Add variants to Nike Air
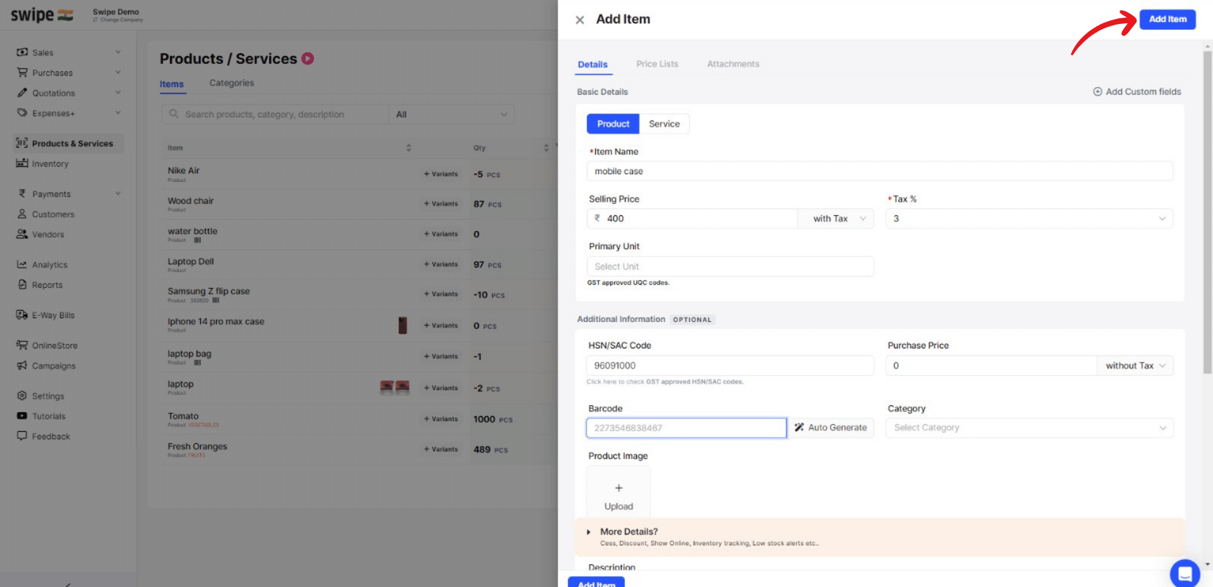The image size is (1213, 587). (441, 174)
